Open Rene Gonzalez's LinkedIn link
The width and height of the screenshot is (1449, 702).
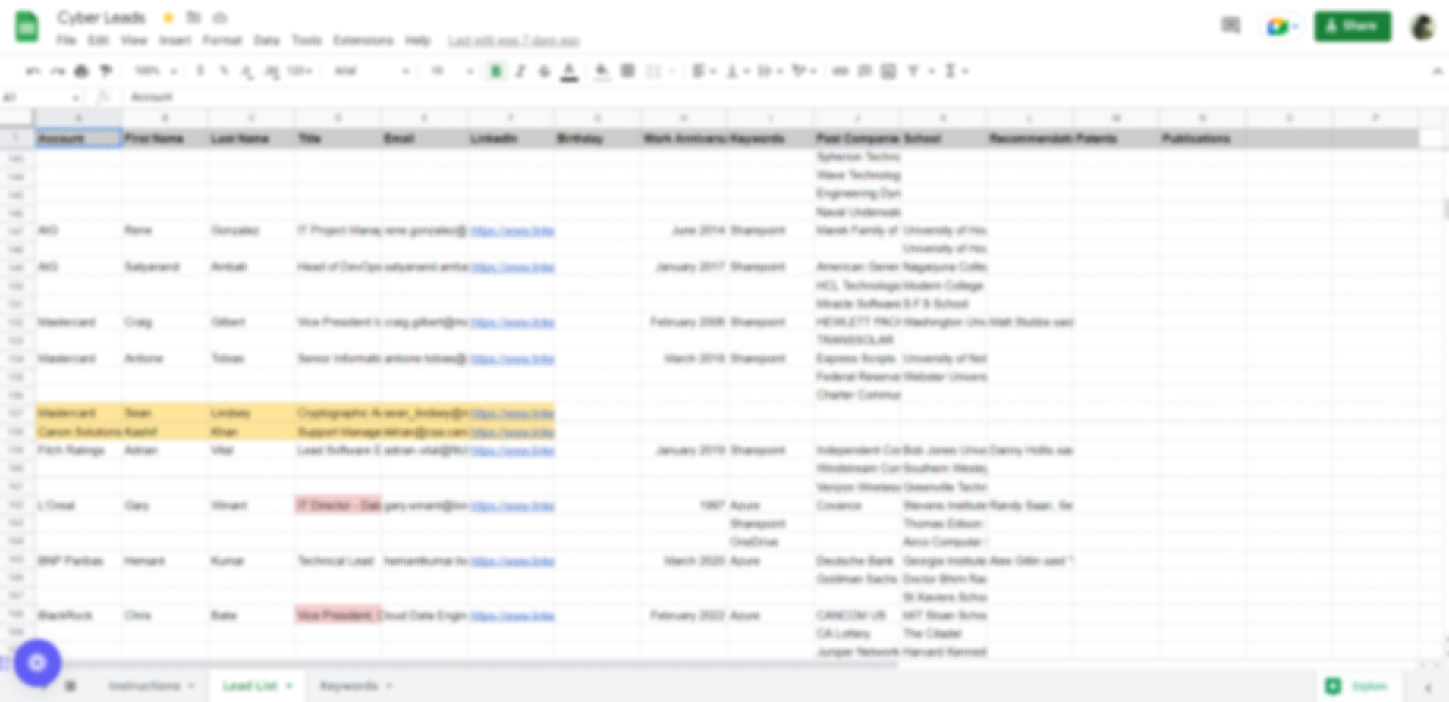512,230
